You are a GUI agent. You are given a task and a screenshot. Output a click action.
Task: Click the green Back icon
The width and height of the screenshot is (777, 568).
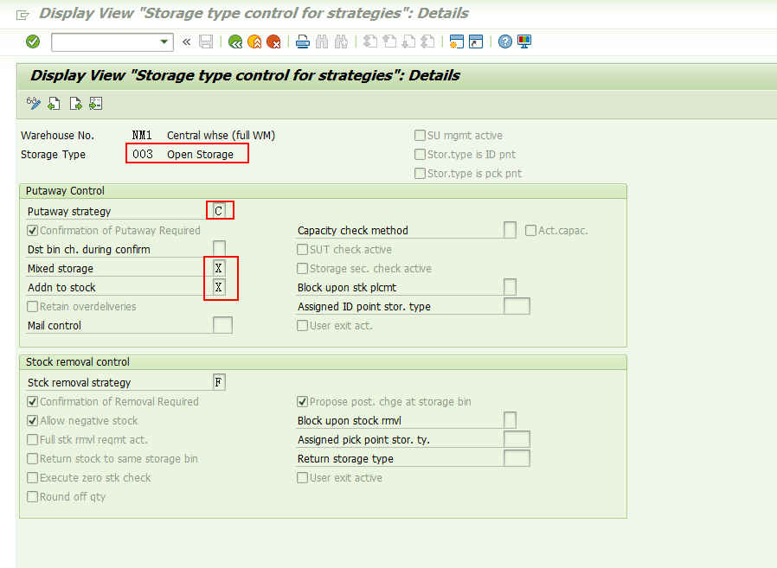235,41
